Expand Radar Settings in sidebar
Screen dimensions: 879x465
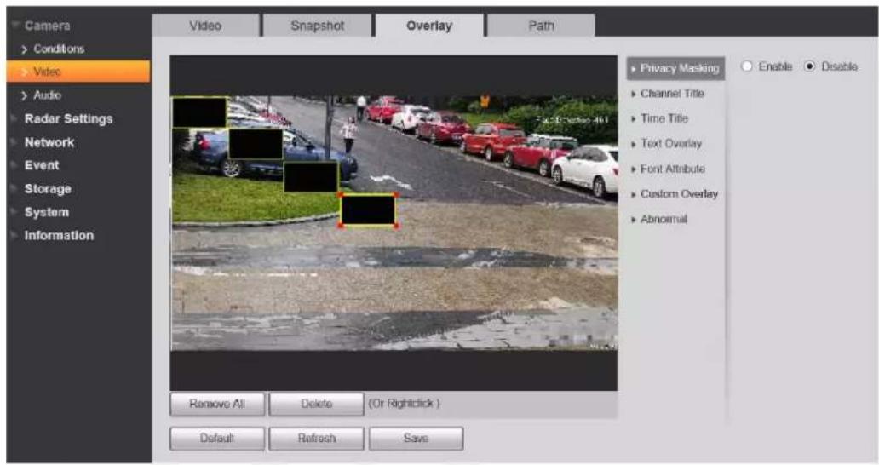[x=68, y=118]
